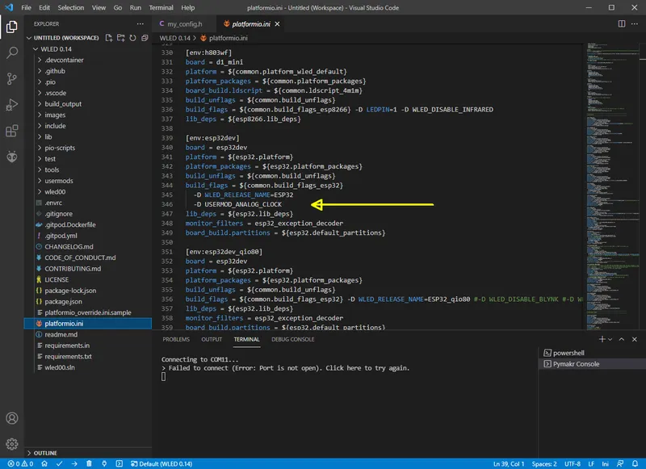
Task: Open the Selection menu
Action: tap(70, 7)
